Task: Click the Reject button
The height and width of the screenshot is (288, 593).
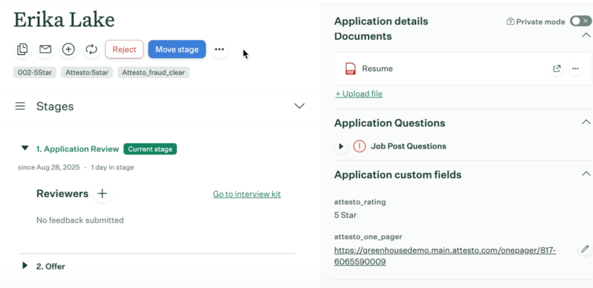Action: (x=124, y=49)
